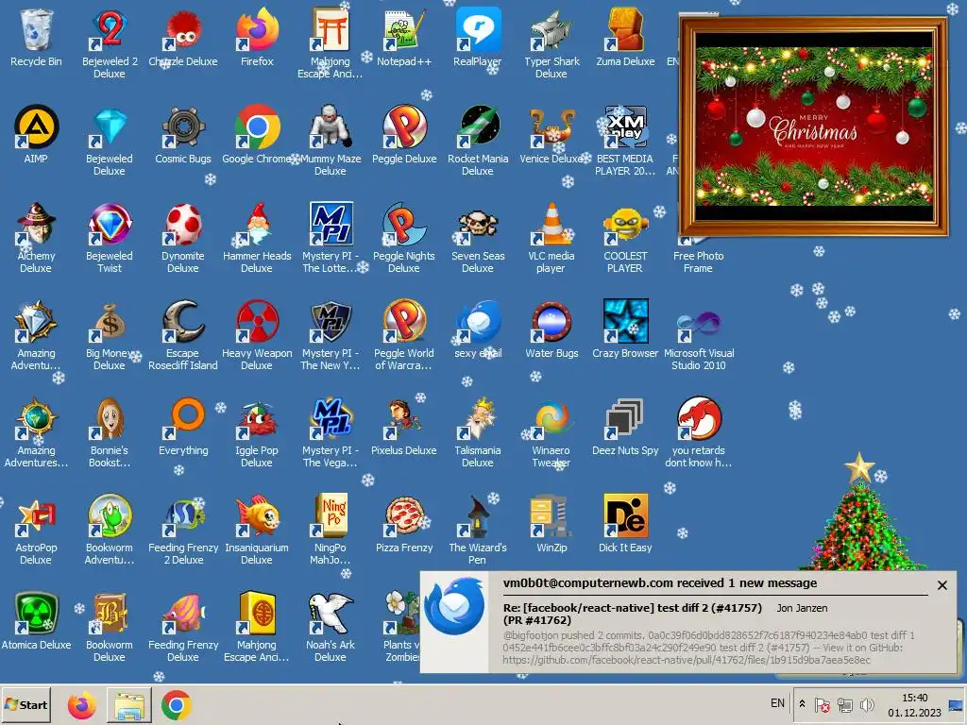This screenshot has height=725, width=967.
Task: Click the Chrome taskbar button
Action: pyautogui.click(x=177, y=704)
